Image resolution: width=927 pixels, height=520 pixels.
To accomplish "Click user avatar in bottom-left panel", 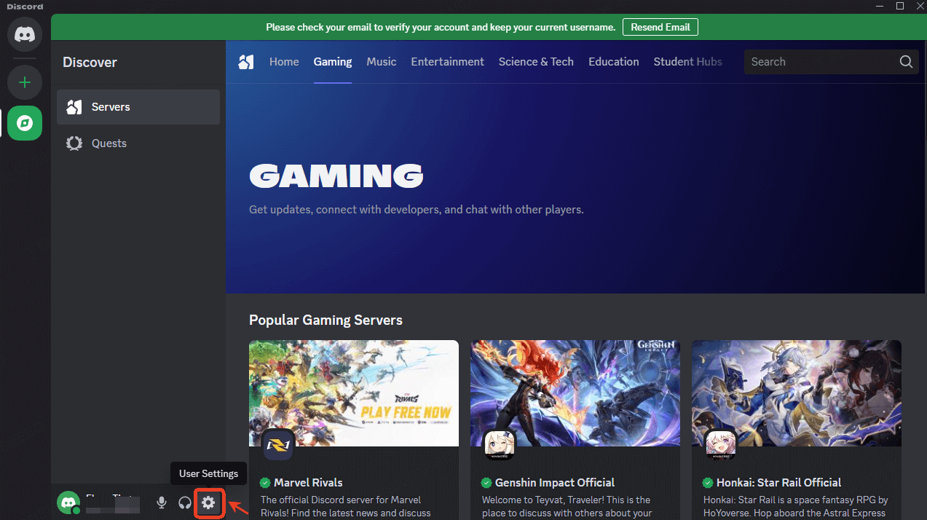I will [68, 502].
